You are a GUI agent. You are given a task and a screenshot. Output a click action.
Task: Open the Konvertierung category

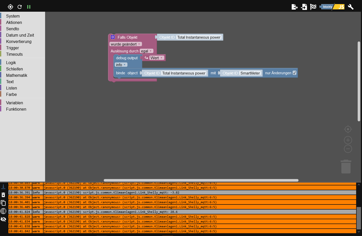pos(22,41)
